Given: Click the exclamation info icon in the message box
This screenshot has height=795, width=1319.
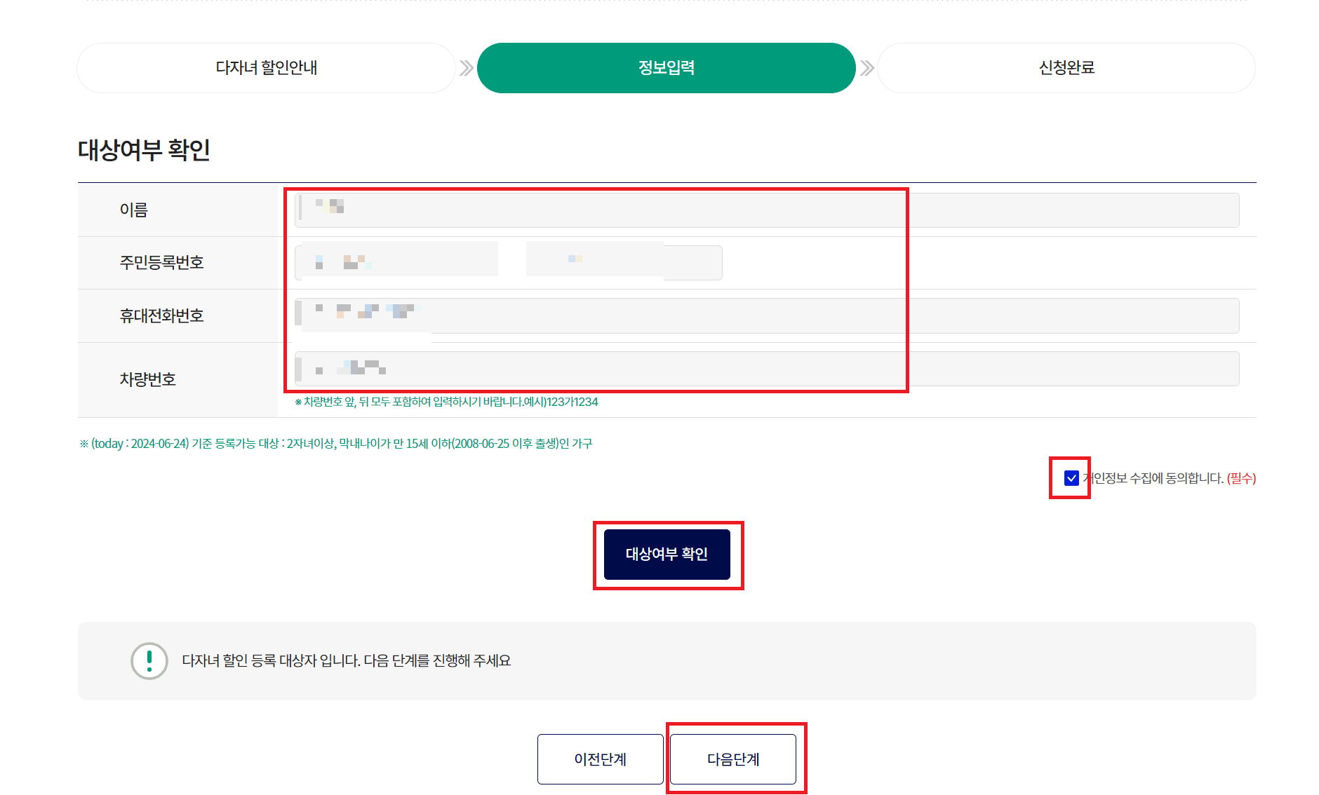Looking at the screenshot, I should coord(148,660).
